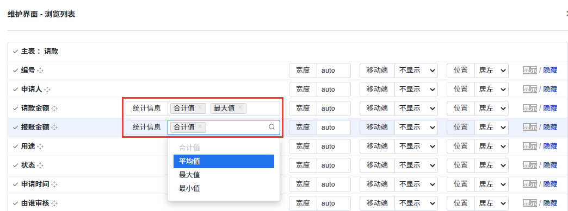Screen dimensions: 568x211
Task: Click the move icon next to 申请人
Action: tap(47, 89)
